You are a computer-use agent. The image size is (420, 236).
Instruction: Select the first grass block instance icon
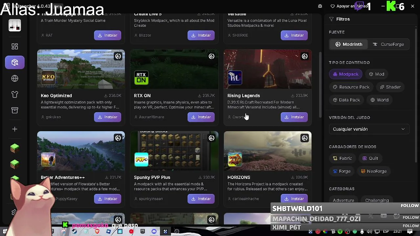(x=15, y=148)
